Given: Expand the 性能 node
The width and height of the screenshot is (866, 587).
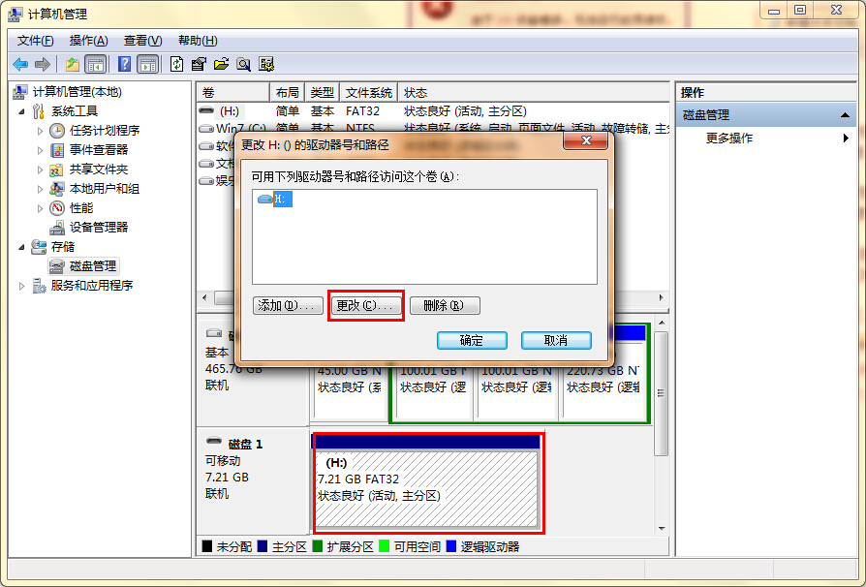Looking at the screenshot, I should [40, 208].
